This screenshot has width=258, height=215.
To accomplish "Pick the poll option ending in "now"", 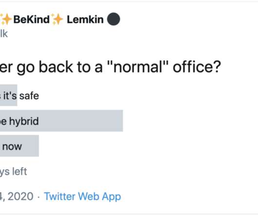I will click(x=19, y=146).
